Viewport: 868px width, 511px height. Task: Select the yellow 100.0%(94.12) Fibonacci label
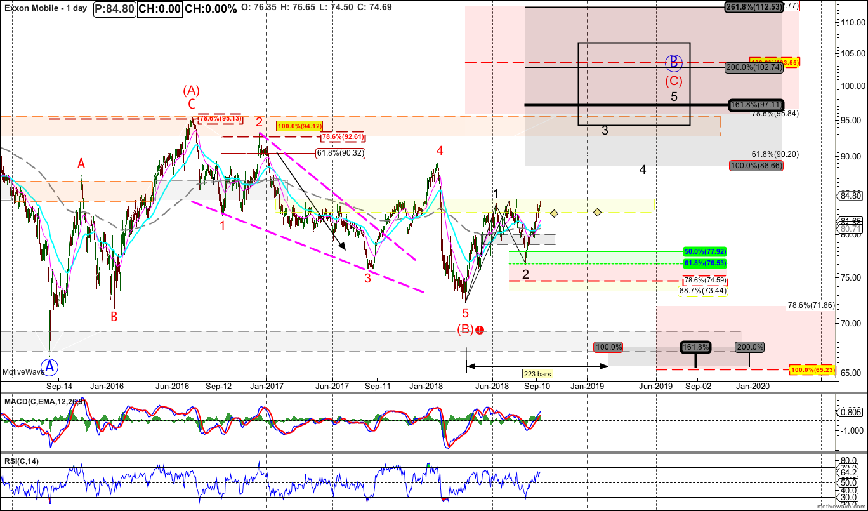(x=298, y=126)
